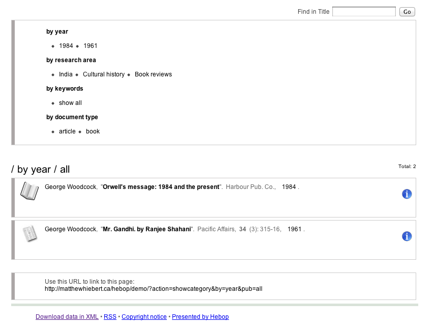
Task: Filter by document type article
Action: pos(67,131)
